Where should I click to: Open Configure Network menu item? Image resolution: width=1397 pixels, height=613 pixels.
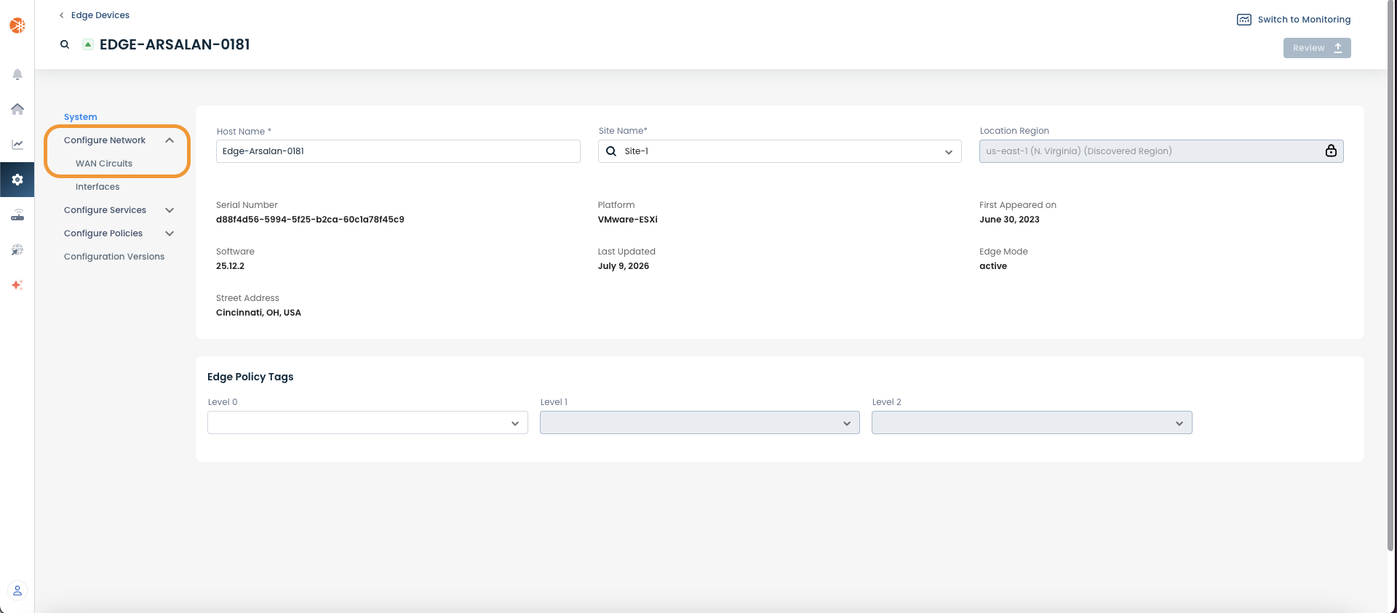(x=105, y=140)
